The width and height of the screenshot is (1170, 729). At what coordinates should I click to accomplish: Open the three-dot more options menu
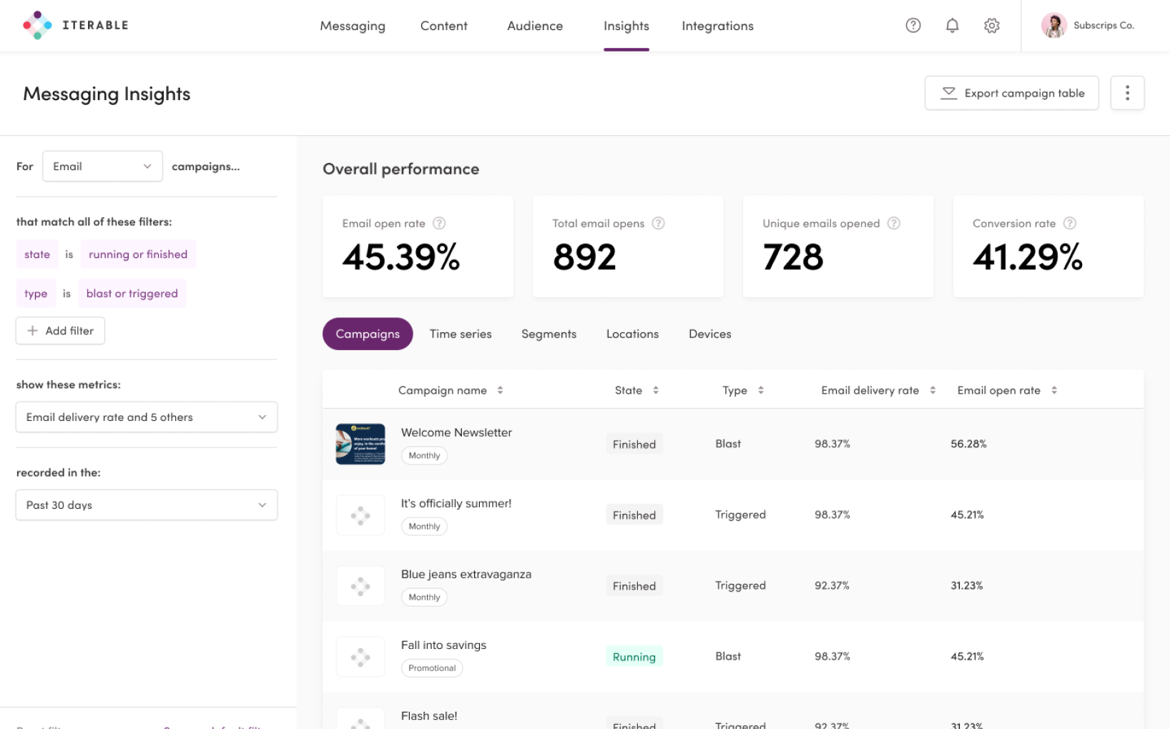[1127, 93]
